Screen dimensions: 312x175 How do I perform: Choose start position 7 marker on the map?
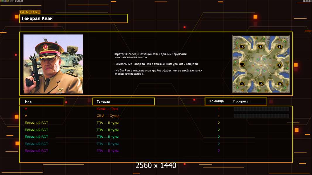(x=279, y=65)
